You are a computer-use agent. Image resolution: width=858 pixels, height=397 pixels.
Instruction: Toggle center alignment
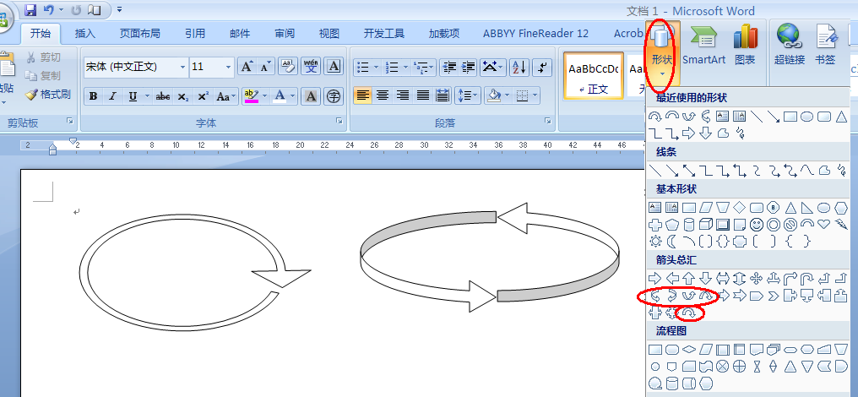click(383, 95)
